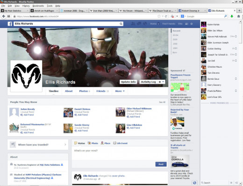Open the Photos profile tab
The image size is (243, 186).
coord(85,91)
